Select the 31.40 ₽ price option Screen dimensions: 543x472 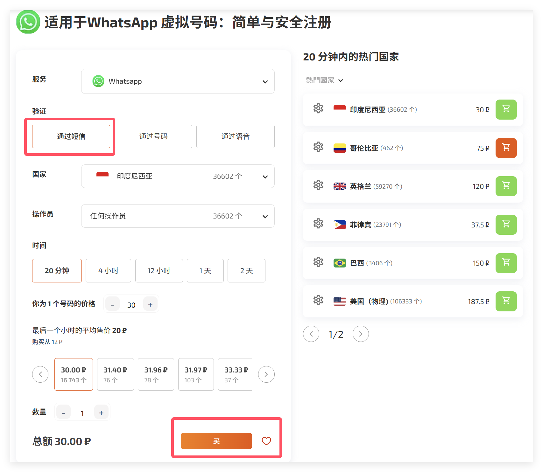point(115,374)
